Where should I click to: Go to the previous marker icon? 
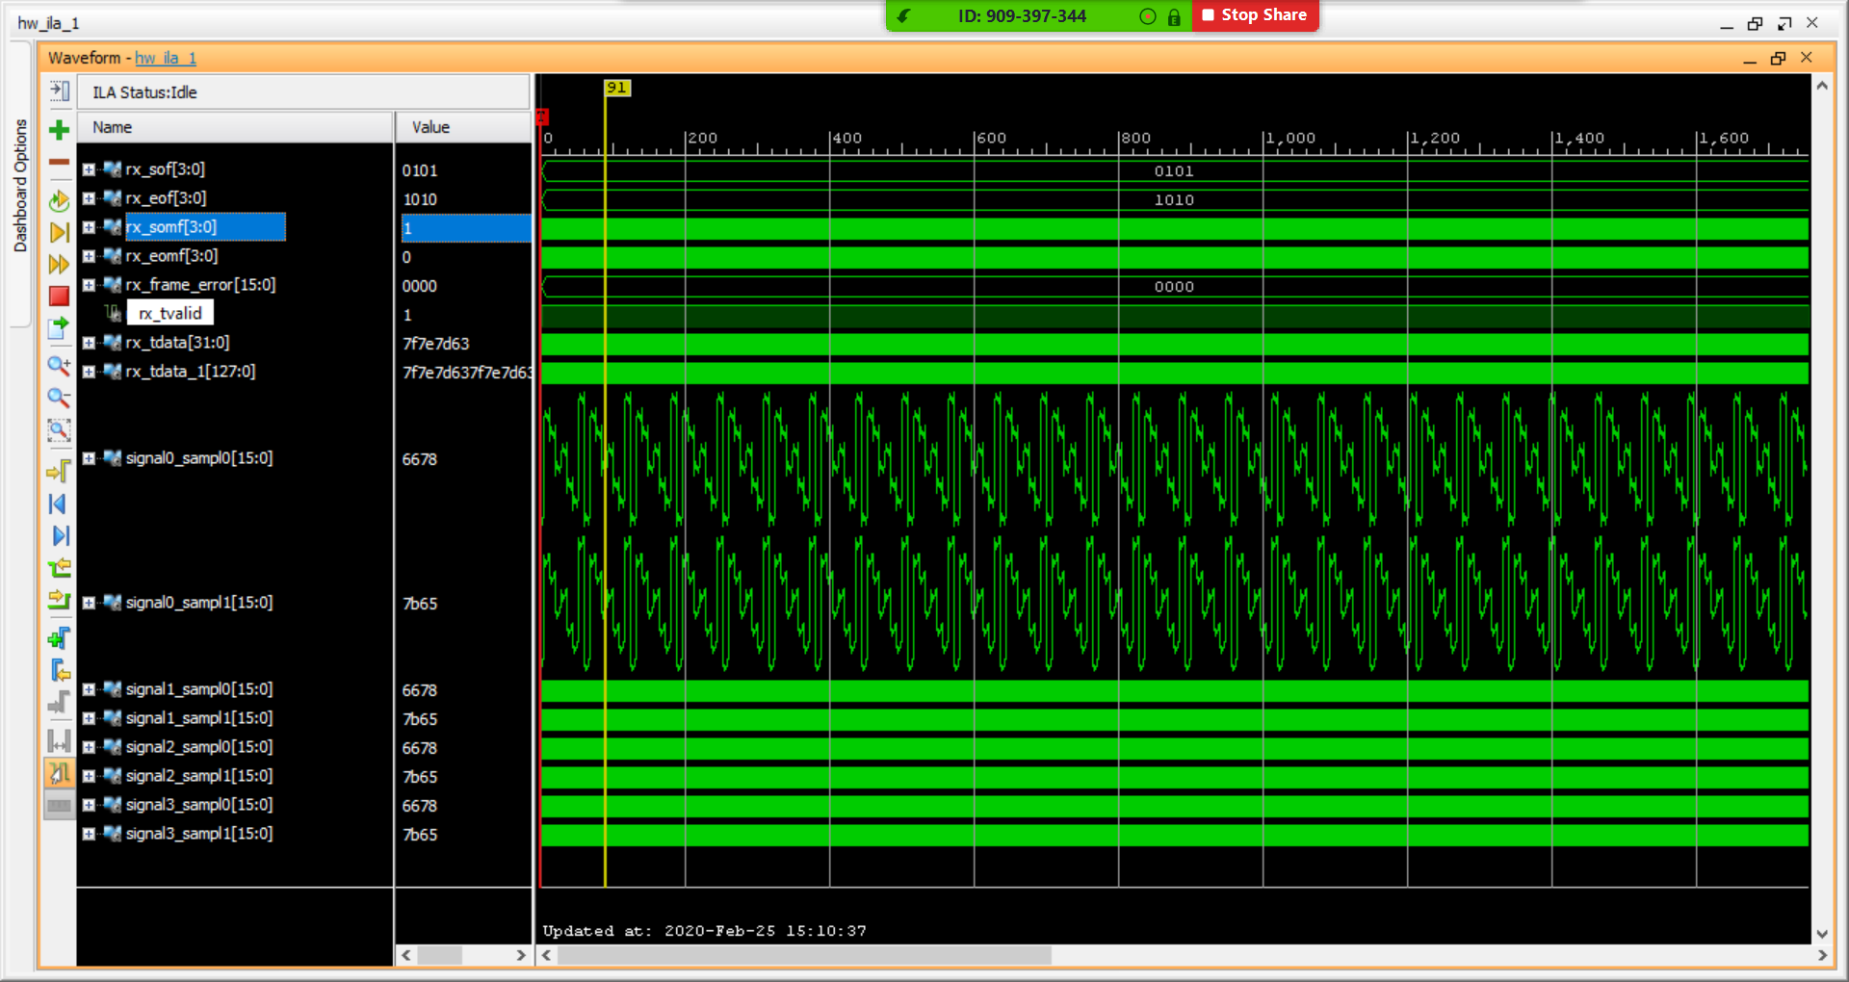(x=59, y=670)
